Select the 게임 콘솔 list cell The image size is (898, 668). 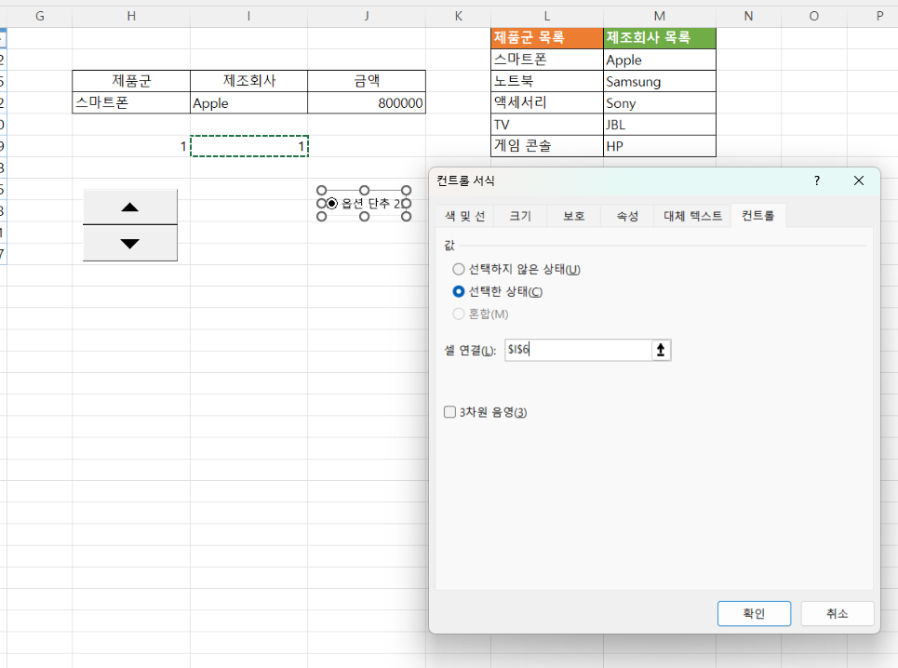pos(547,146)
